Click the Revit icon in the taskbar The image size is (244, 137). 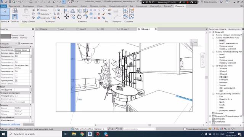point(90,134)
